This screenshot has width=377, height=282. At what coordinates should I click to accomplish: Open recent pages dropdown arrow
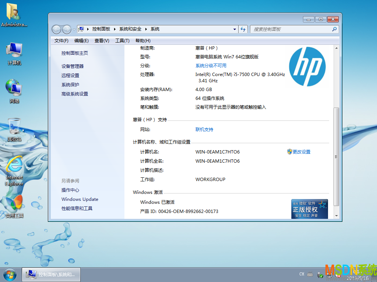click(74, 29)
